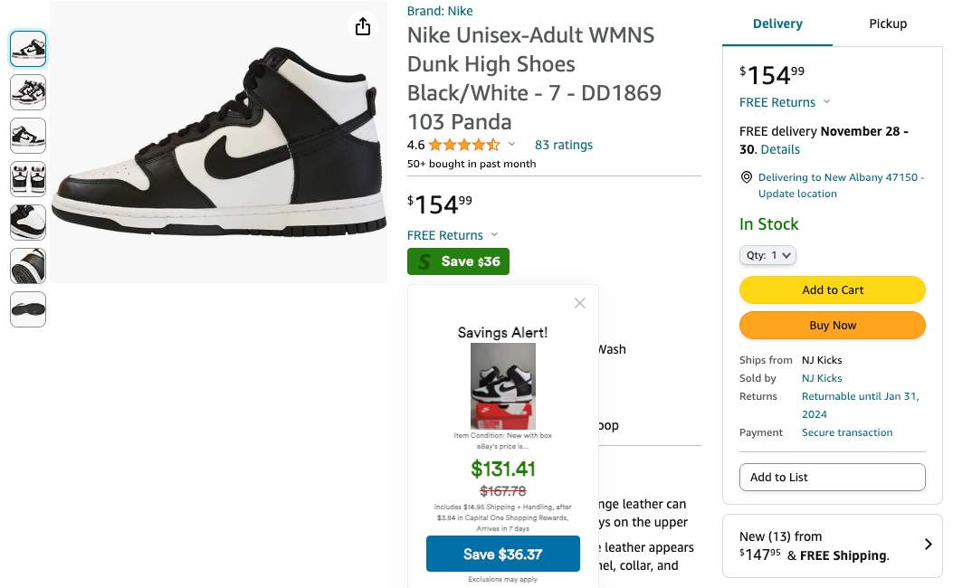Image resolution: width=953 pixels, height=588 pixels.
Task: Click the Save $36.37 button
Action: click(x=502, y=555)
